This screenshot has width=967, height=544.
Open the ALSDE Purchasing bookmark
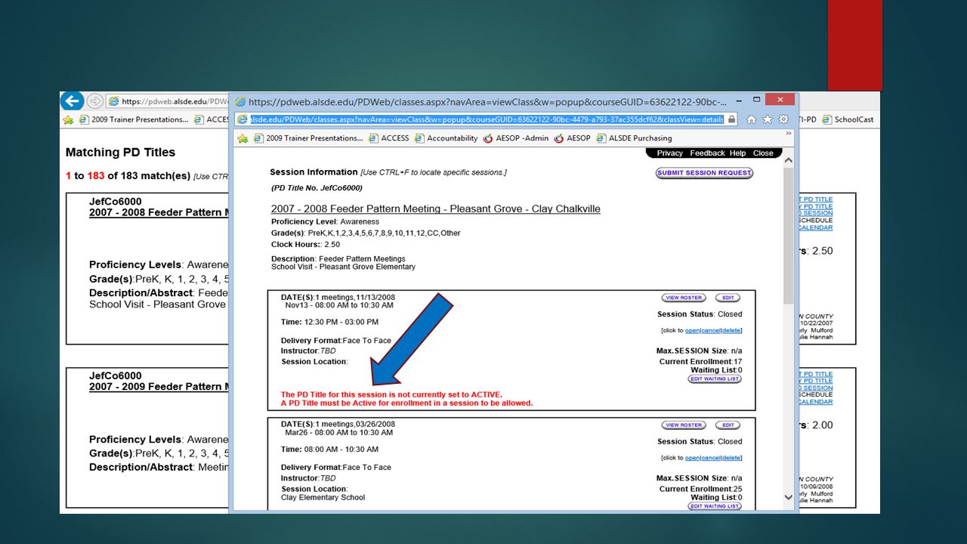point(634,138)
